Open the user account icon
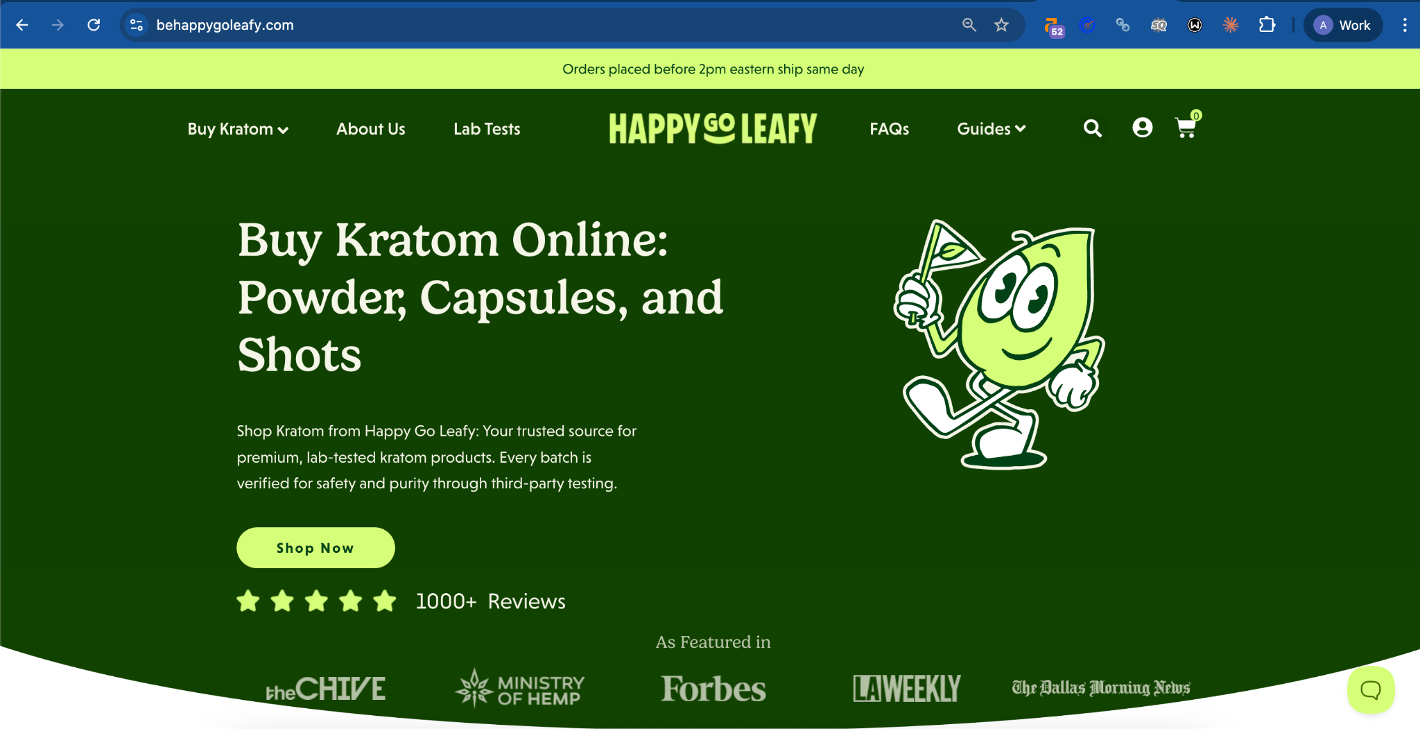1420x729 pixels. click(1142, 128)
